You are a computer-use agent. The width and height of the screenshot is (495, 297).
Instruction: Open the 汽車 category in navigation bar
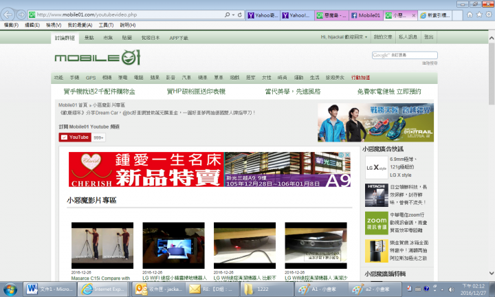186,78
